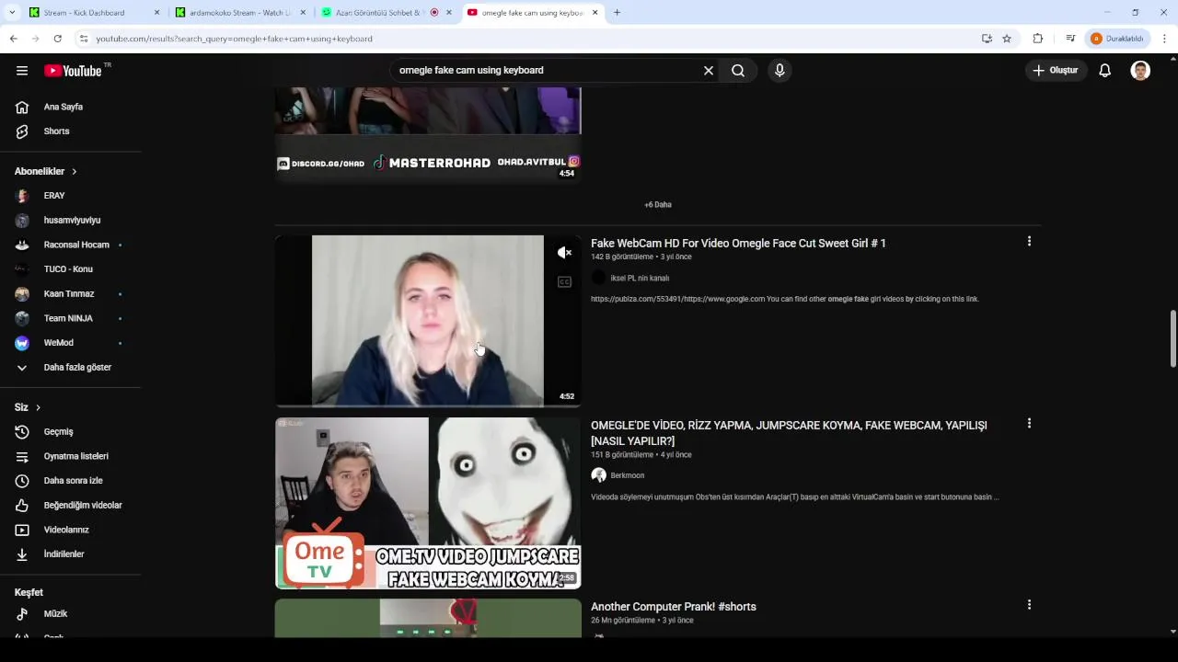The image size is (1178, 662).
Task: Start voice search with the microphone icon
Action: coord(780,71)
